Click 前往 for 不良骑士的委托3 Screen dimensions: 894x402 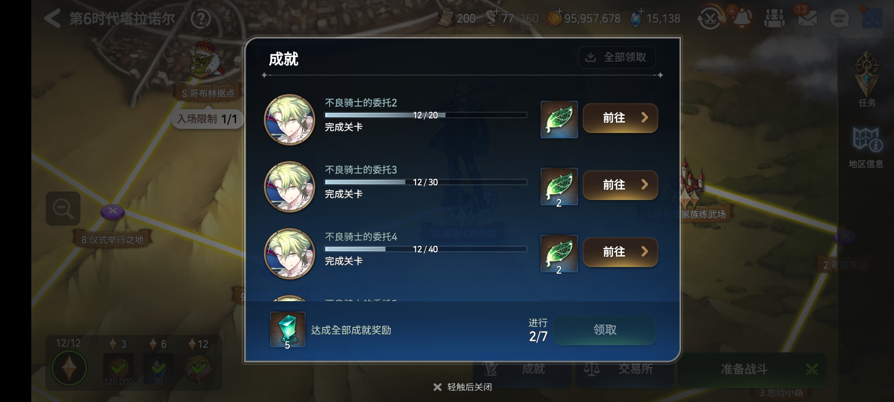pos(620,185)
